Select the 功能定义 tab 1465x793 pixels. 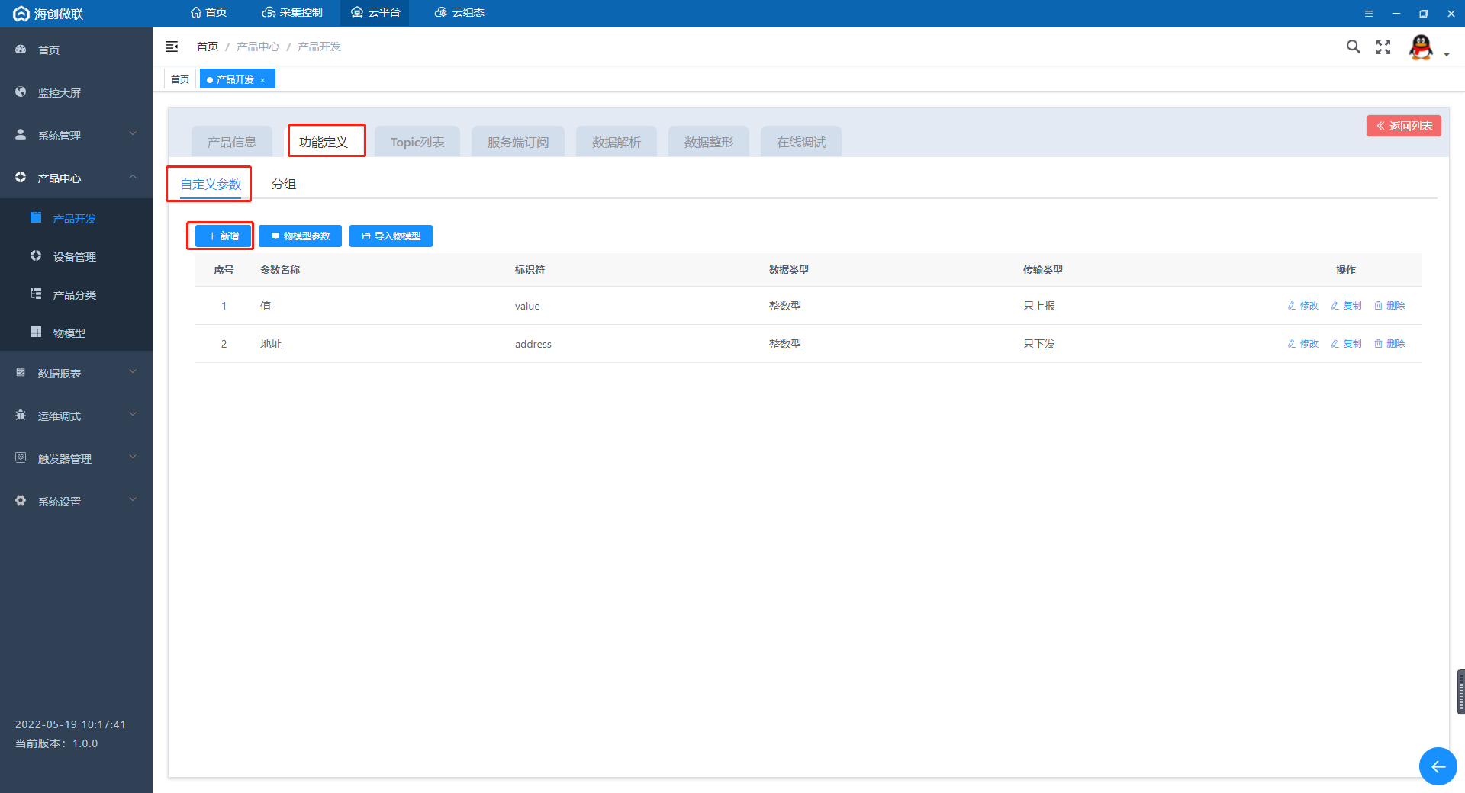tap(324, 142)
